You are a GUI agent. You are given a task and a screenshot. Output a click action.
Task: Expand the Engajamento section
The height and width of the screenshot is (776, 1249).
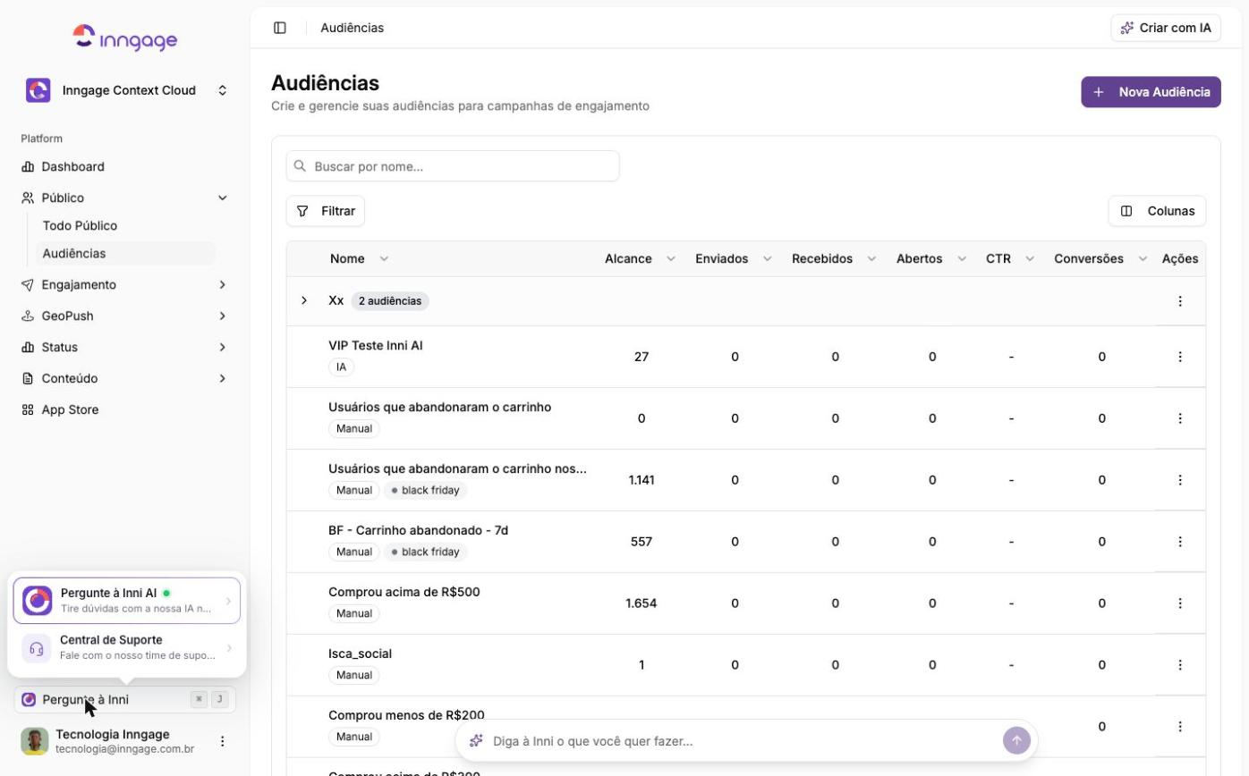(x=125, y=284)
